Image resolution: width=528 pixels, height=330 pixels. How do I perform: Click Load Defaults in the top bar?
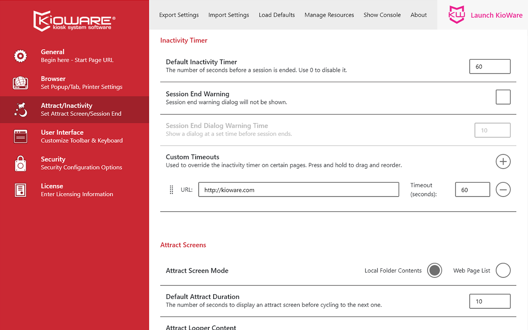click(x=276, y=15)
